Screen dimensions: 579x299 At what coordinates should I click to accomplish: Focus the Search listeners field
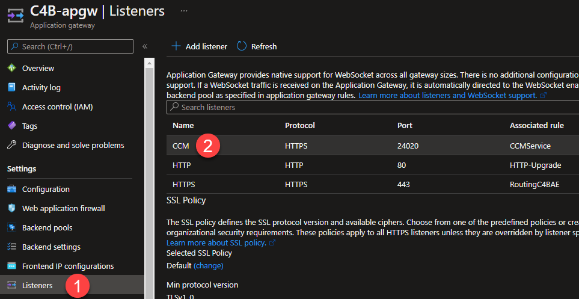coord(373,107)
